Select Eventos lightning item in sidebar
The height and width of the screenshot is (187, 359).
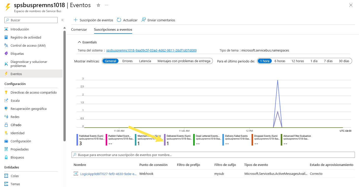31,74
